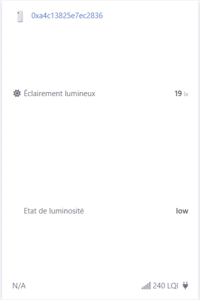Image resolution: width=200 pixels, height=300 pixels.
Task: Click the N/A last seen text
Action: tap(19, 286)
